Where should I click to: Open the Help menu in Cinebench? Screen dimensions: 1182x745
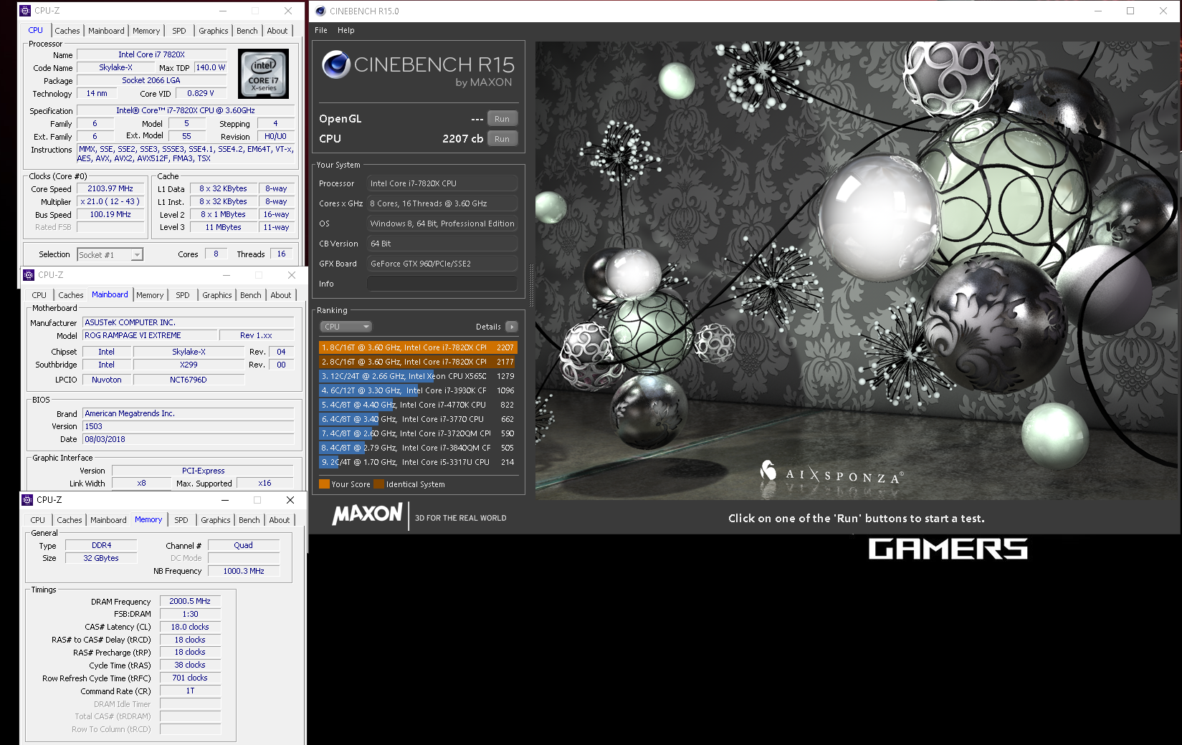[346, 30]
